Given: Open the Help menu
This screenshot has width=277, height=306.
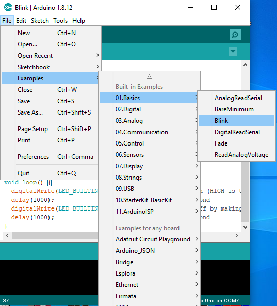Looking at the screenshot, I should click(x=78, y=21).
